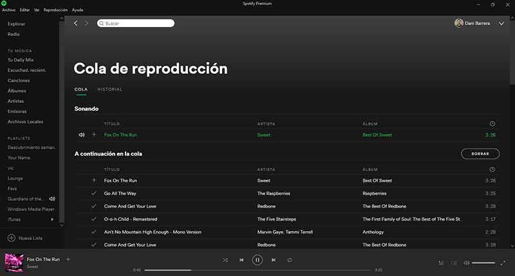Click artist The Raspberries
Screen dimensions: 515x276
(x=274, y=193)
